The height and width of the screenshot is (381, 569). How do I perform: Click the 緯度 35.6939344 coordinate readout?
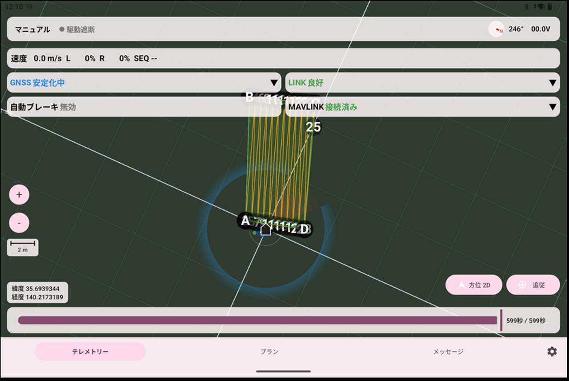click(36, 289)
